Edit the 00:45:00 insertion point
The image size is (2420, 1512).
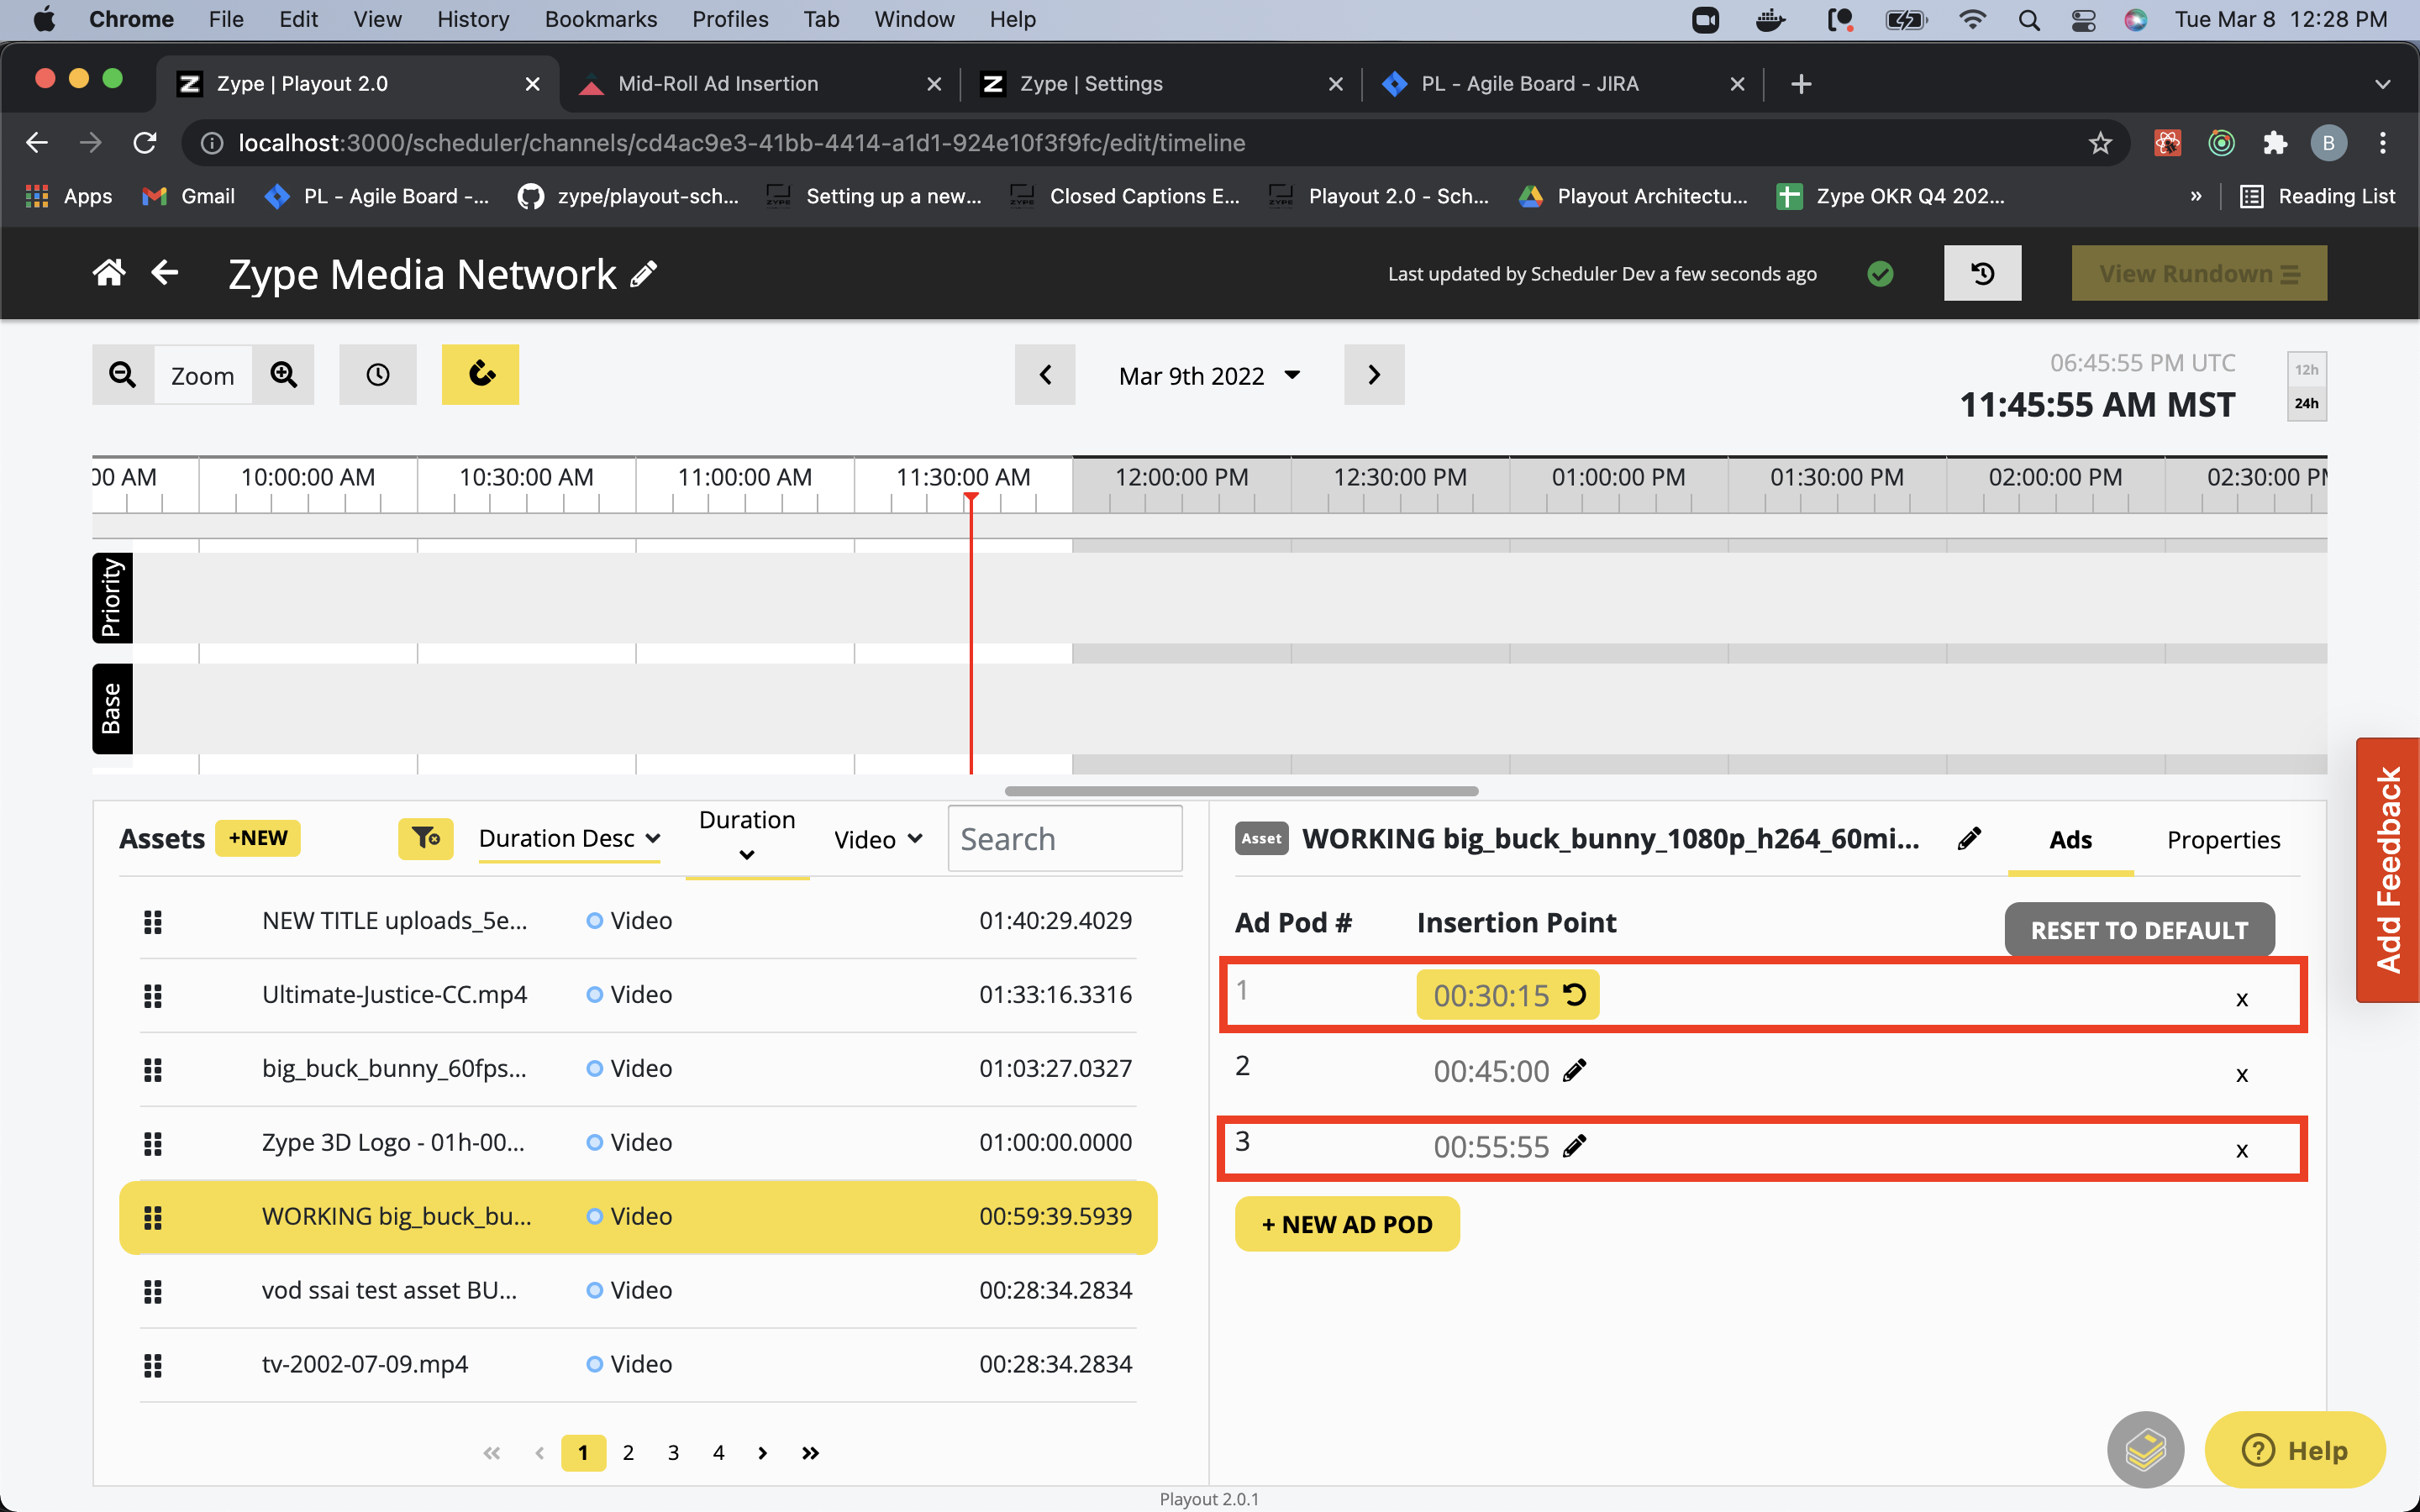tap(1574, 1070)
